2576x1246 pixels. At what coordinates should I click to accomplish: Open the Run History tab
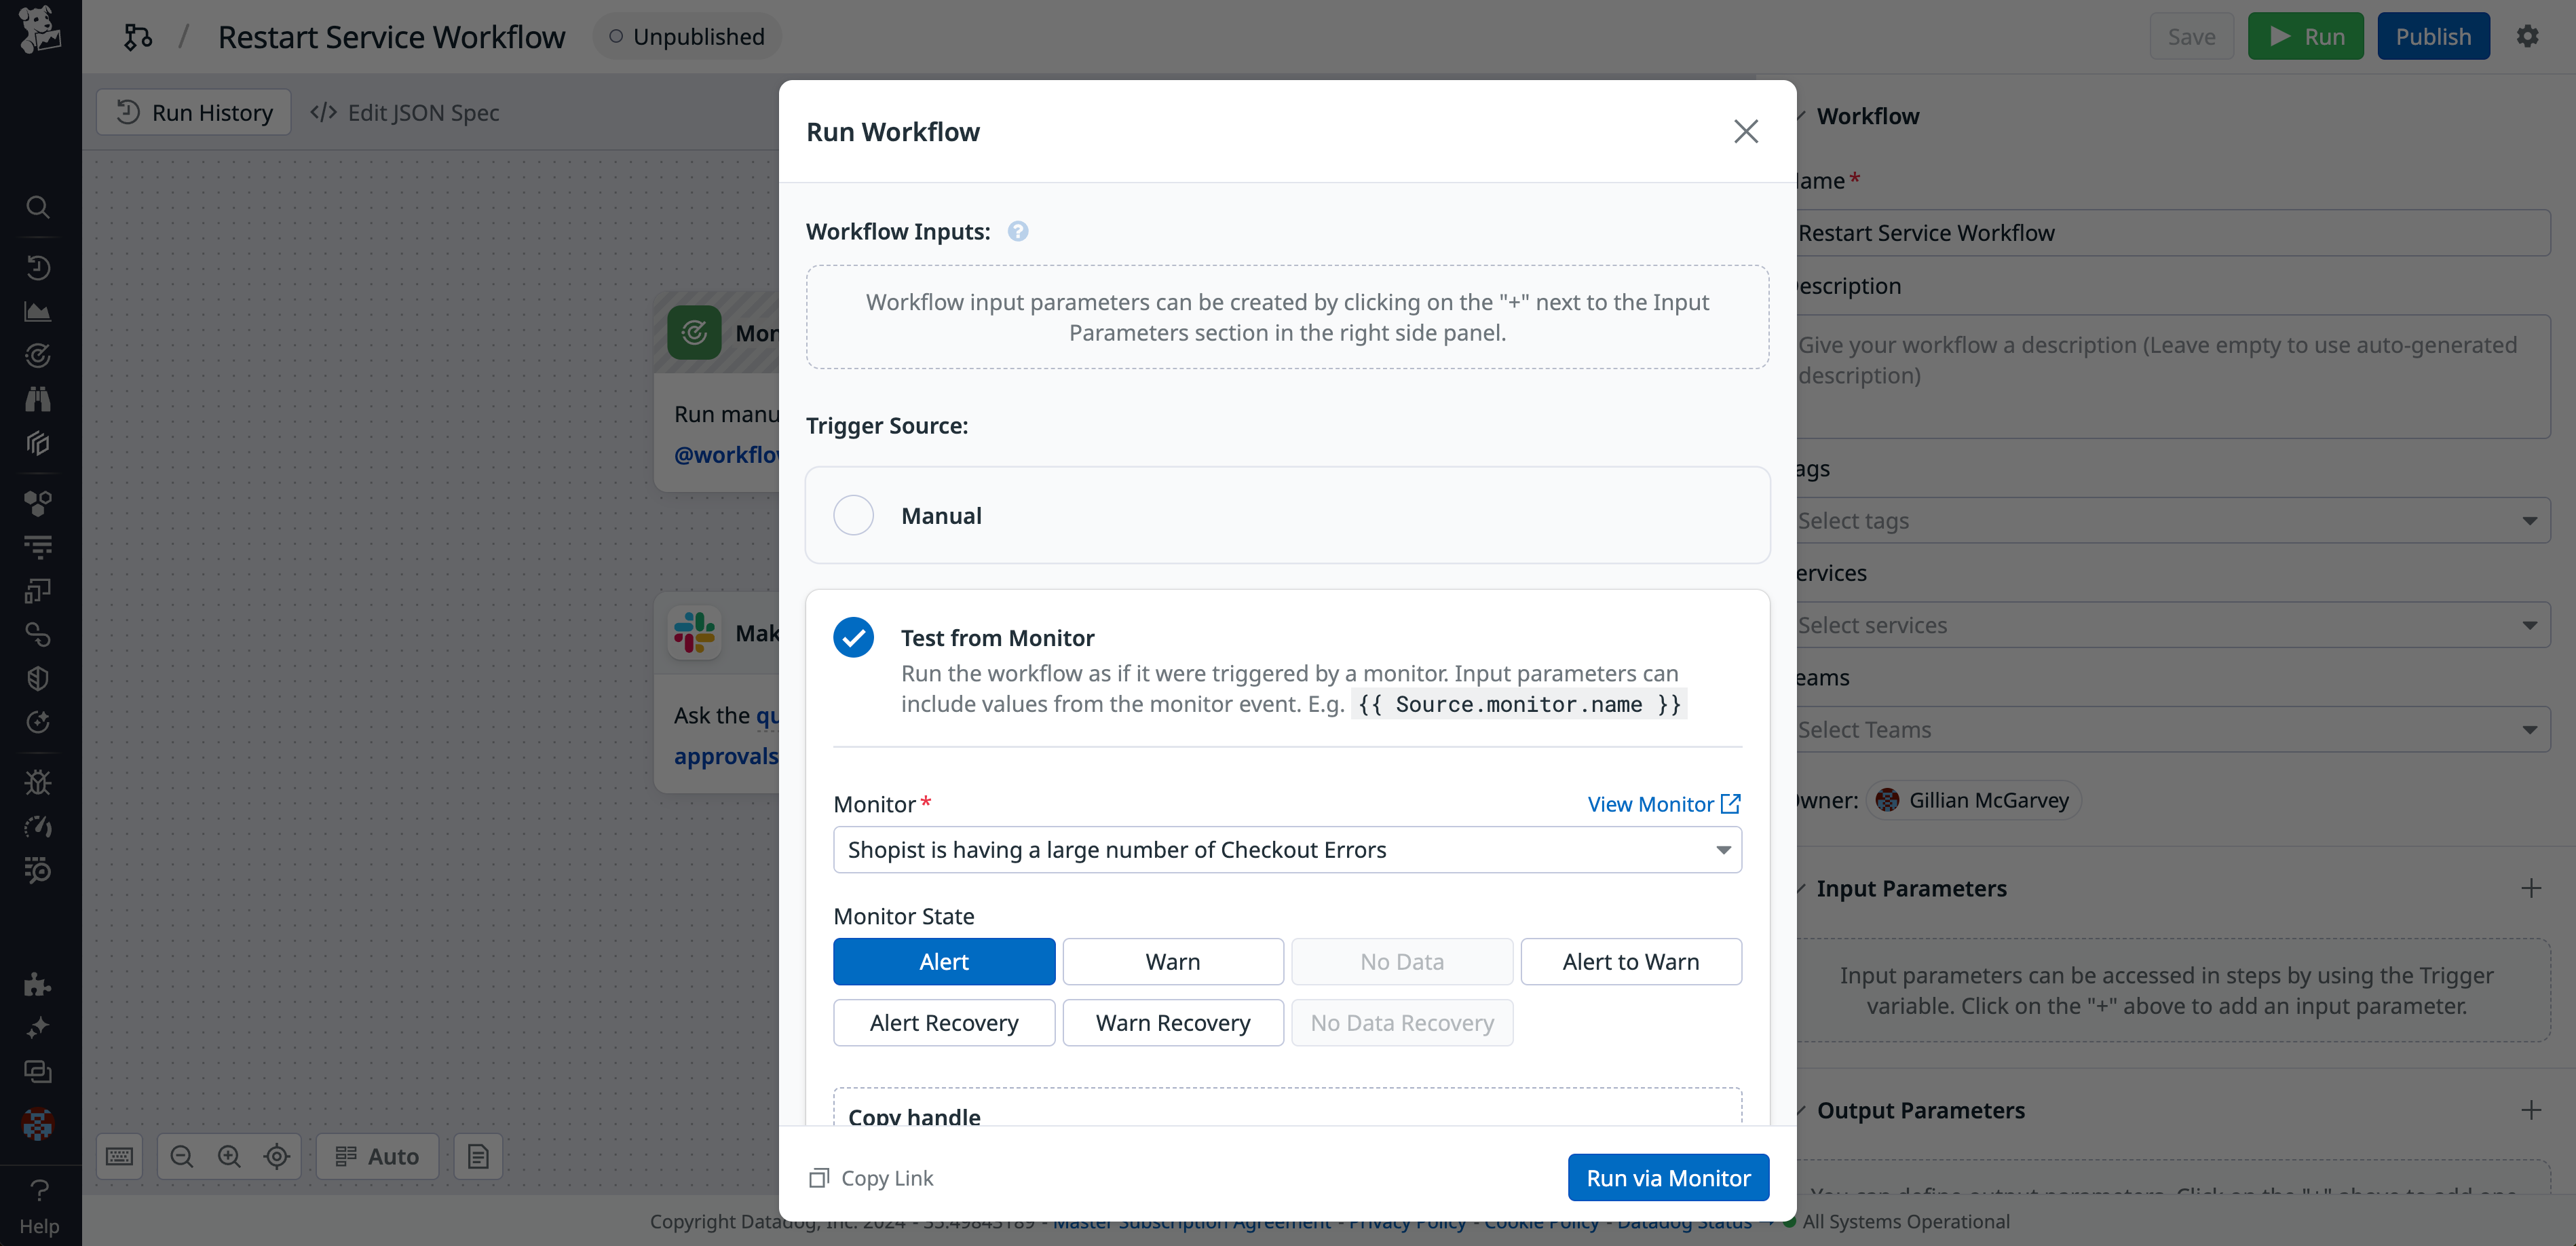point(193,112)
